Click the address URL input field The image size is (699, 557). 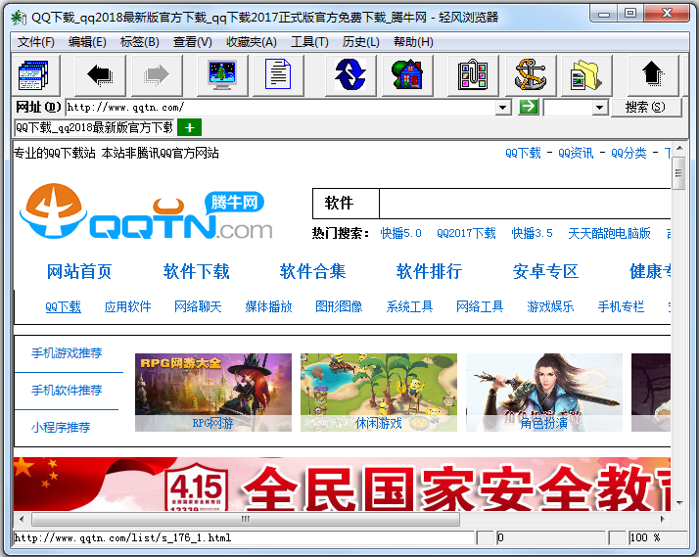(281, 108)
